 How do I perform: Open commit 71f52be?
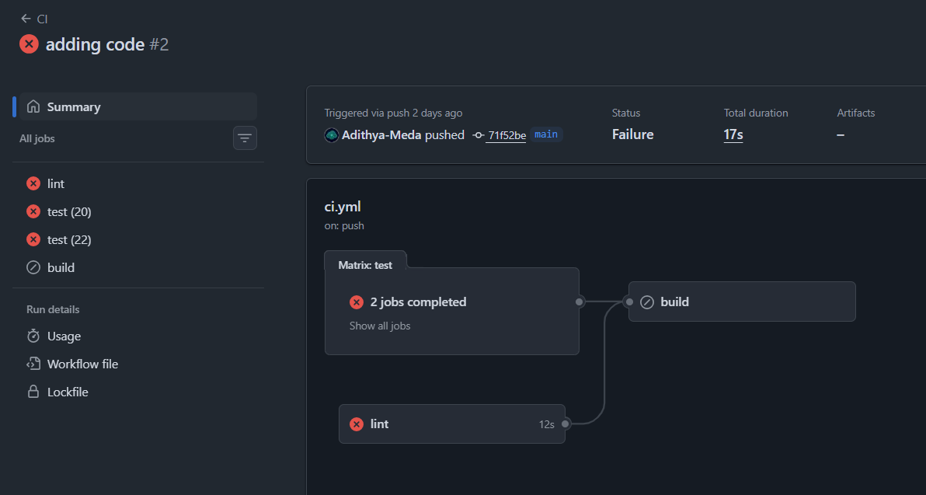click(507, 135)
